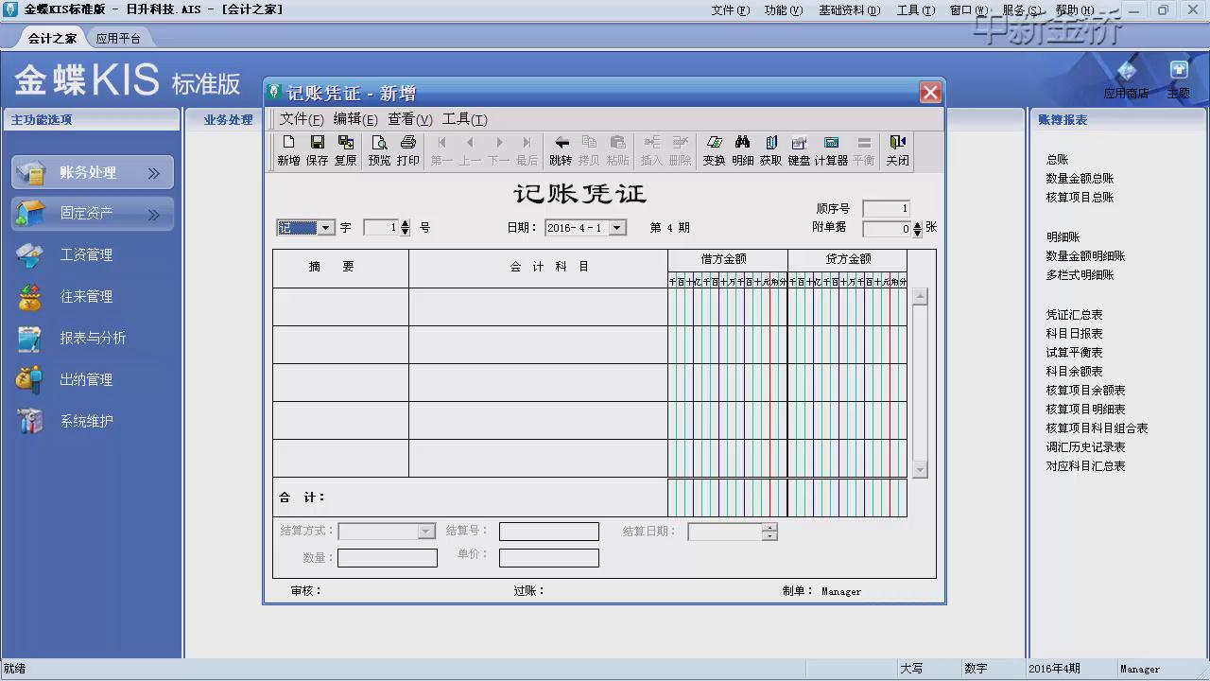Viewport: 1210px width, 681px height.
Task: Switch to the 应用平台 tab
Action: pos(118,39)
